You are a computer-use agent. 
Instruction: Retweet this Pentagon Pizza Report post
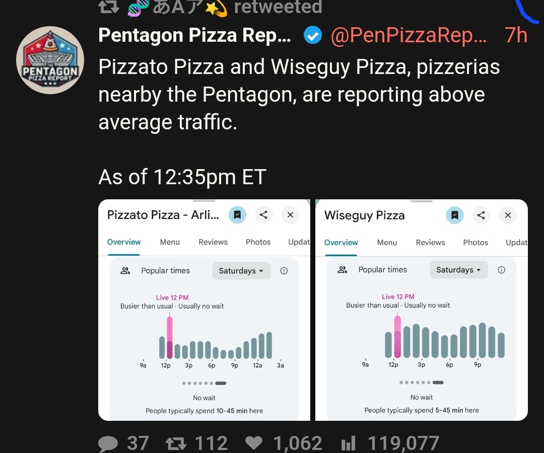(176, 443)
